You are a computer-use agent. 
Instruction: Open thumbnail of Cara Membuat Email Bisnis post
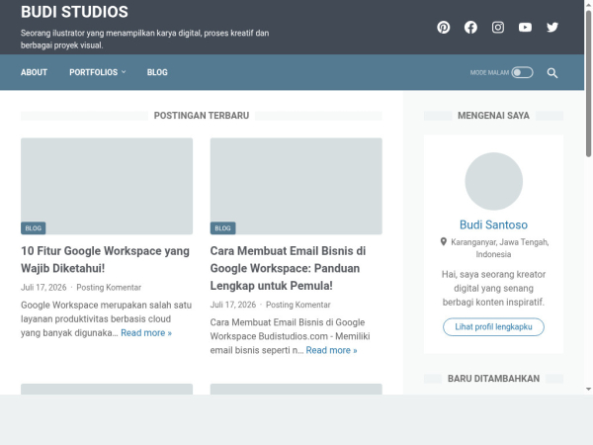296,186
